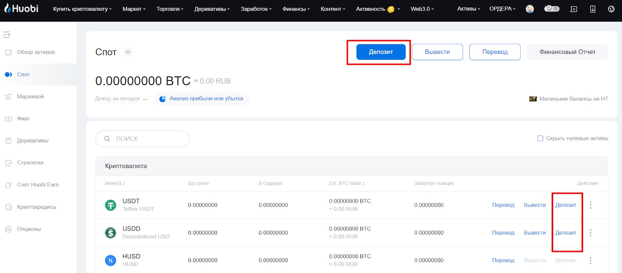Click Вывести in the USDD row

coord(535,233)
